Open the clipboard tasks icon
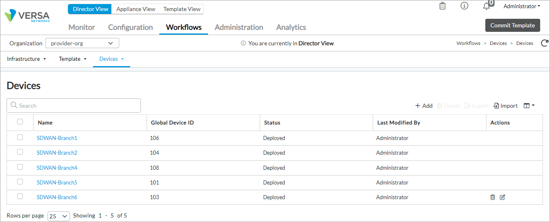 (x=442, y=6)
